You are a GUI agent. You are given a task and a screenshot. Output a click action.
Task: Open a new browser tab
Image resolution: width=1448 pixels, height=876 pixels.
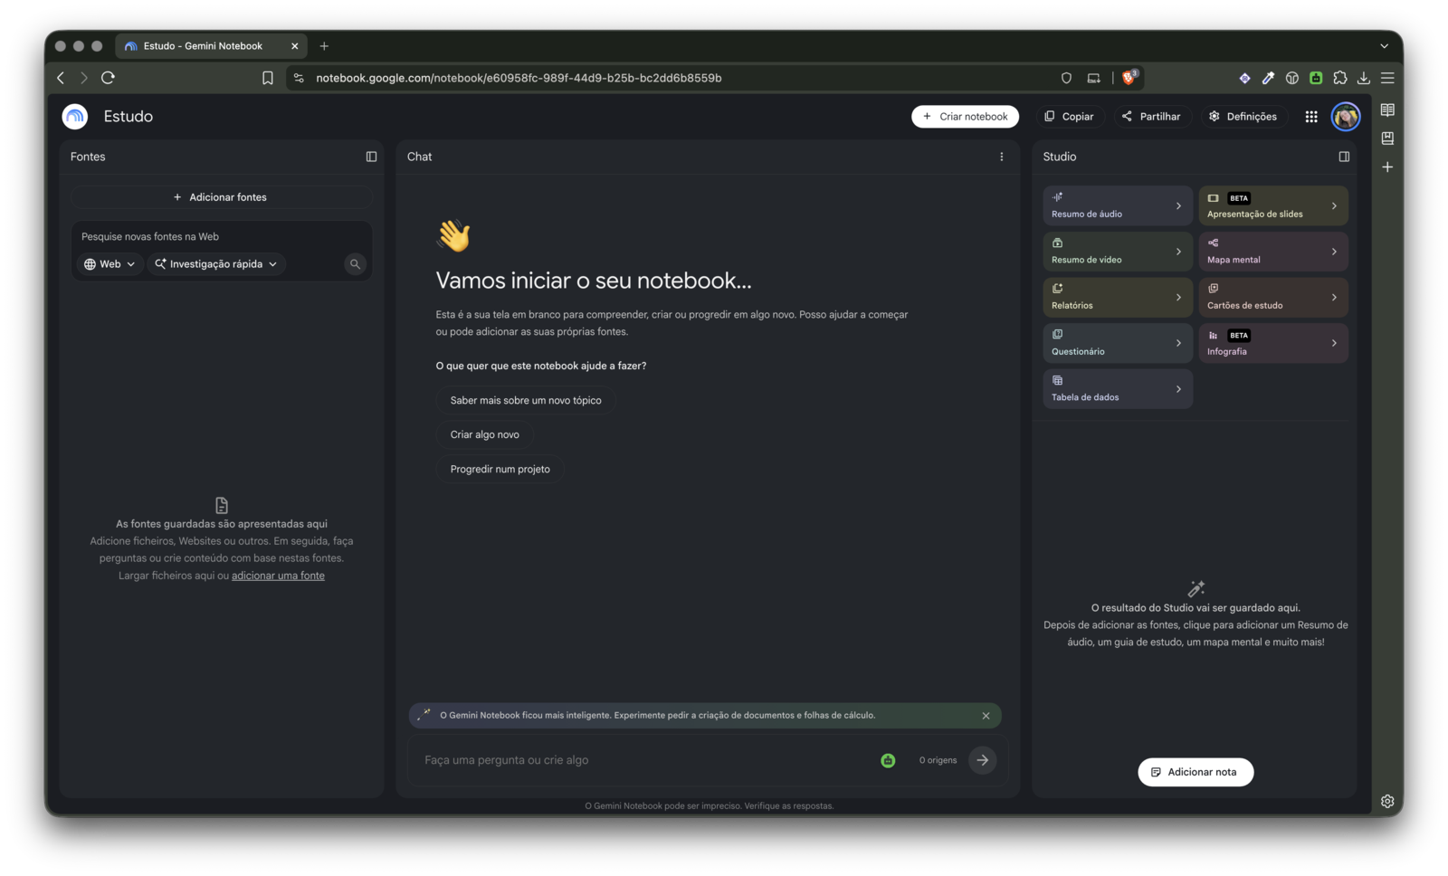(324, 46)
